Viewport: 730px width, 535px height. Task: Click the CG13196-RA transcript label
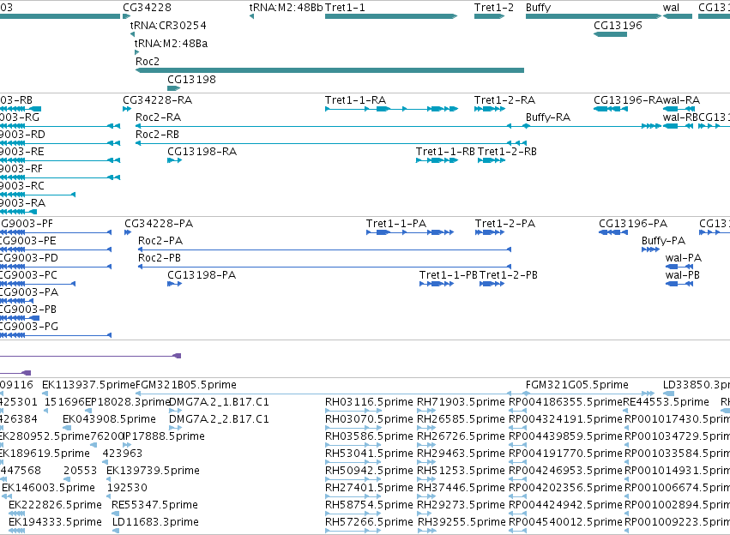[x=628, y=100]
